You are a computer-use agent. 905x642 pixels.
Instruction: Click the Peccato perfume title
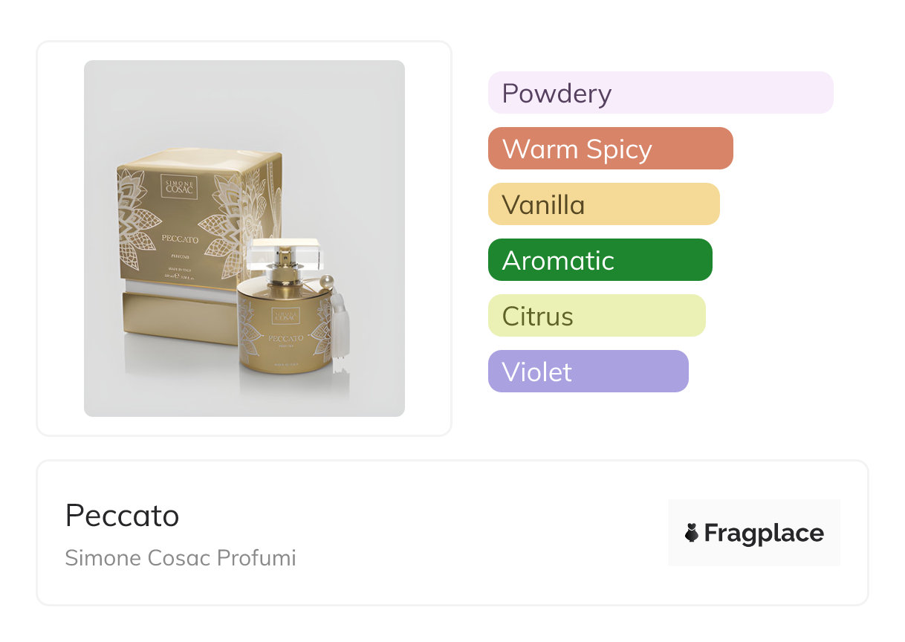(x=123, y=516)
